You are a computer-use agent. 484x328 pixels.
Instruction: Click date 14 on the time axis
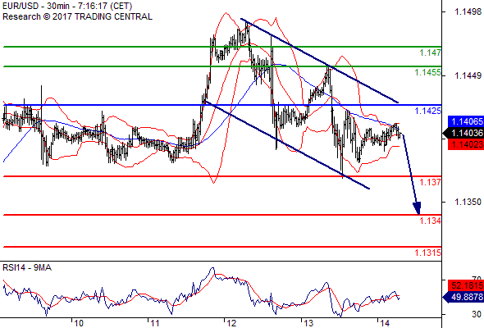tap(385, 323)
